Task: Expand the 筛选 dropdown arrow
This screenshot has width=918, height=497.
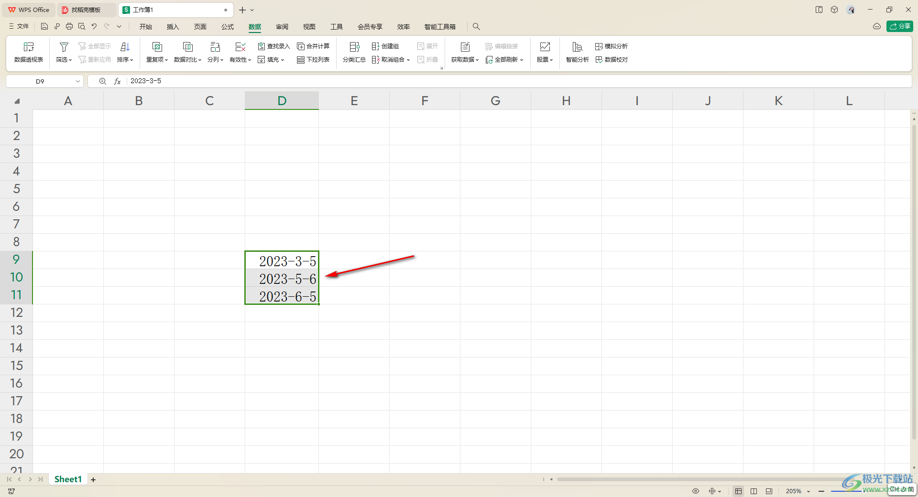Action: pos(70,60)
